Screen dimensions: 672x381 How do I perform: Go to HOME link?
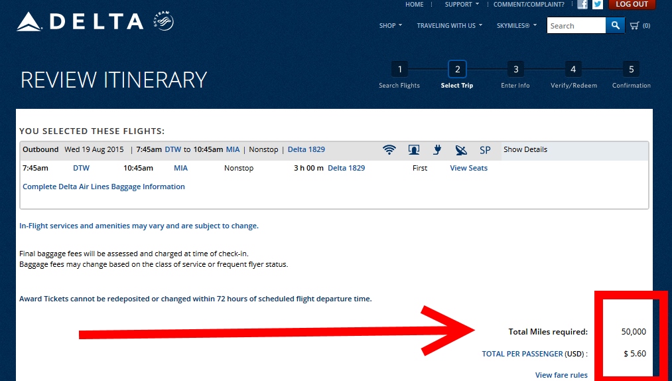pyautogui.click(x=414, y=4)
